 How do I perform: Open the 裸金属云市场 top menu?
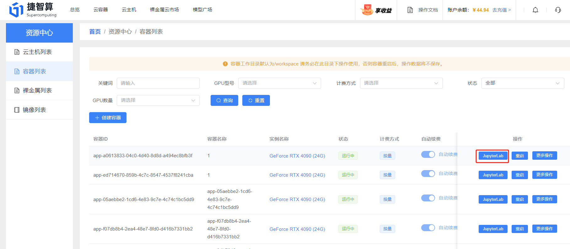click(164, 10)
